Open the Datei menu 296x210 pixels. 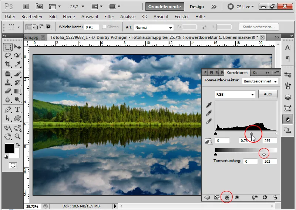click(x=10, y=17)
